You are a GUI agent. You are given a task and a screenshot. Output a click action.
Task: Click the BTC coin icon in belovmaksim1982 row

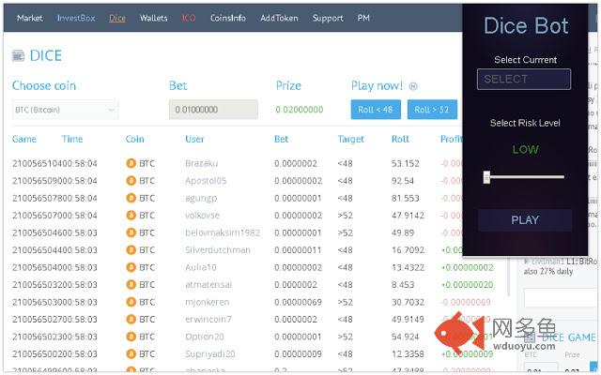coord(131,232)
